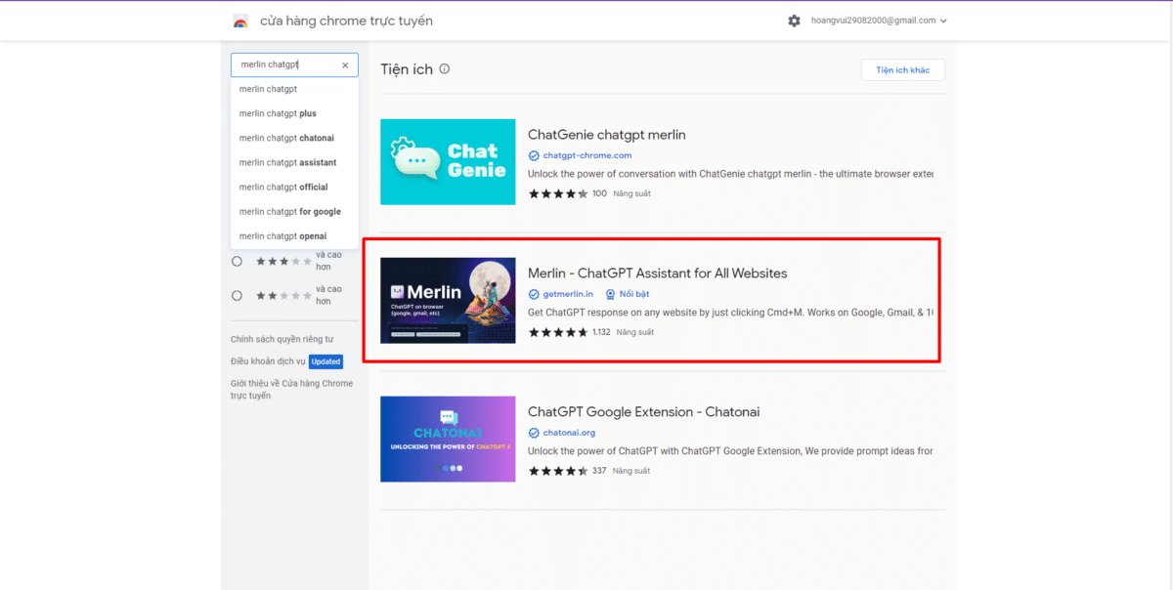Click the Nổi bật featured badge icon

tap(610, 294)
